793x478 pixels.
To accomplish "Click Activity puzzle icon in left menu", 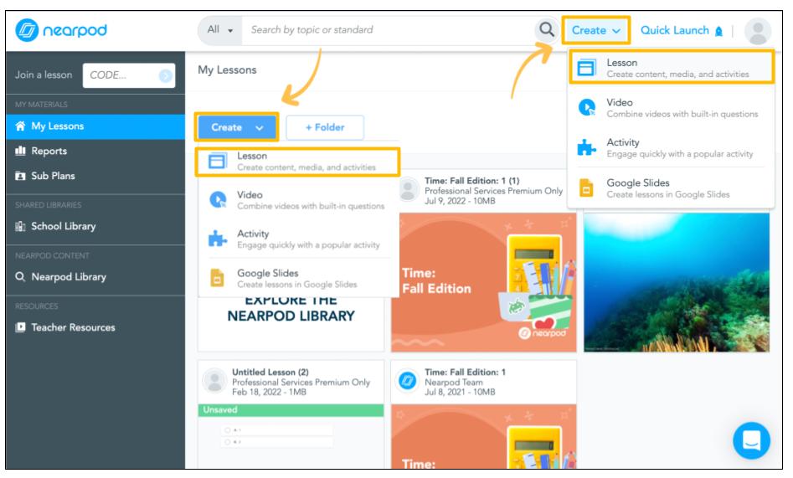I will tap(217, 239).
